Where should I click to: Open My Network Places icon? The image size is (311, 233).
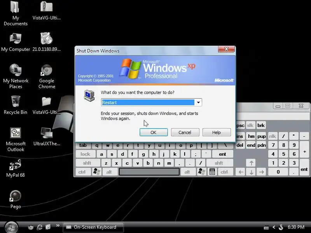click(x=16, y=77)
